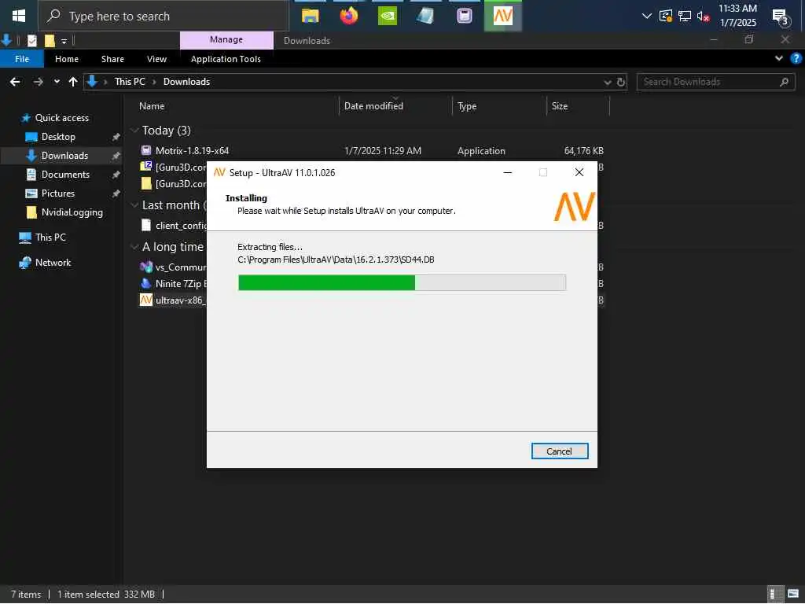Open the Home ribbon tab
Screen dimensions: 805x604
(x=67, y=59)
